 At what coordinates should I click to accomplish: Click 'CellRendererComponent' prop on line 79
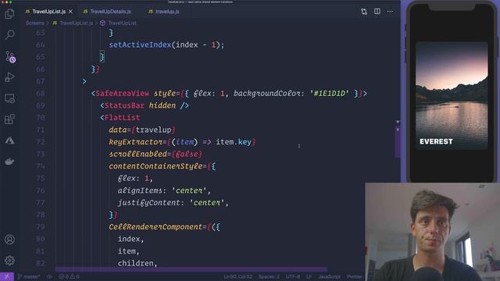click(155, 227)
